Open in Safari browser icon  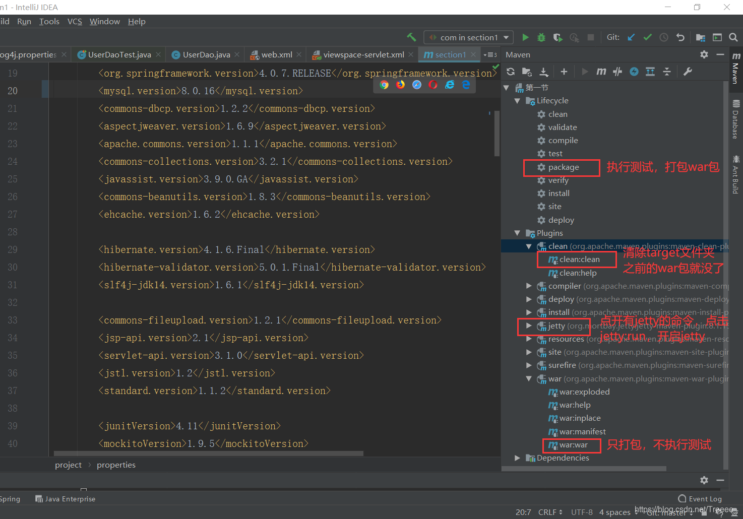(417, 85)
